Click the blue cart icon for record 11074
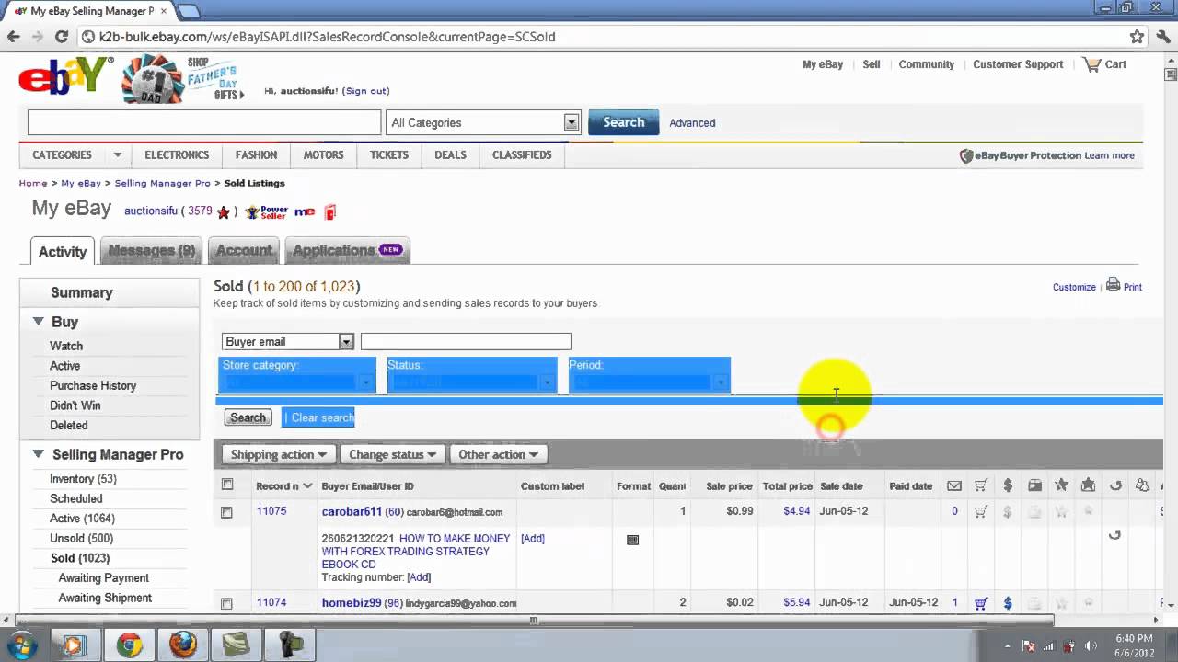 point(981,603)
